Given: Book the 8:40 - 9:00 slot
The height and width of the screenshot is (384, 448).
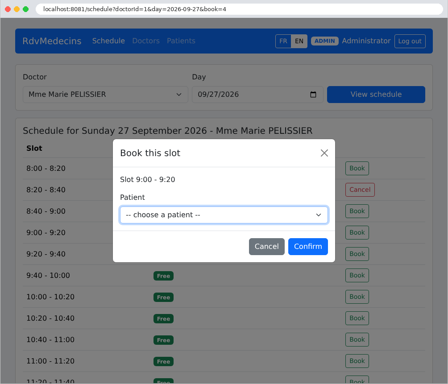Looking at the screenshot, I should 357,211.
